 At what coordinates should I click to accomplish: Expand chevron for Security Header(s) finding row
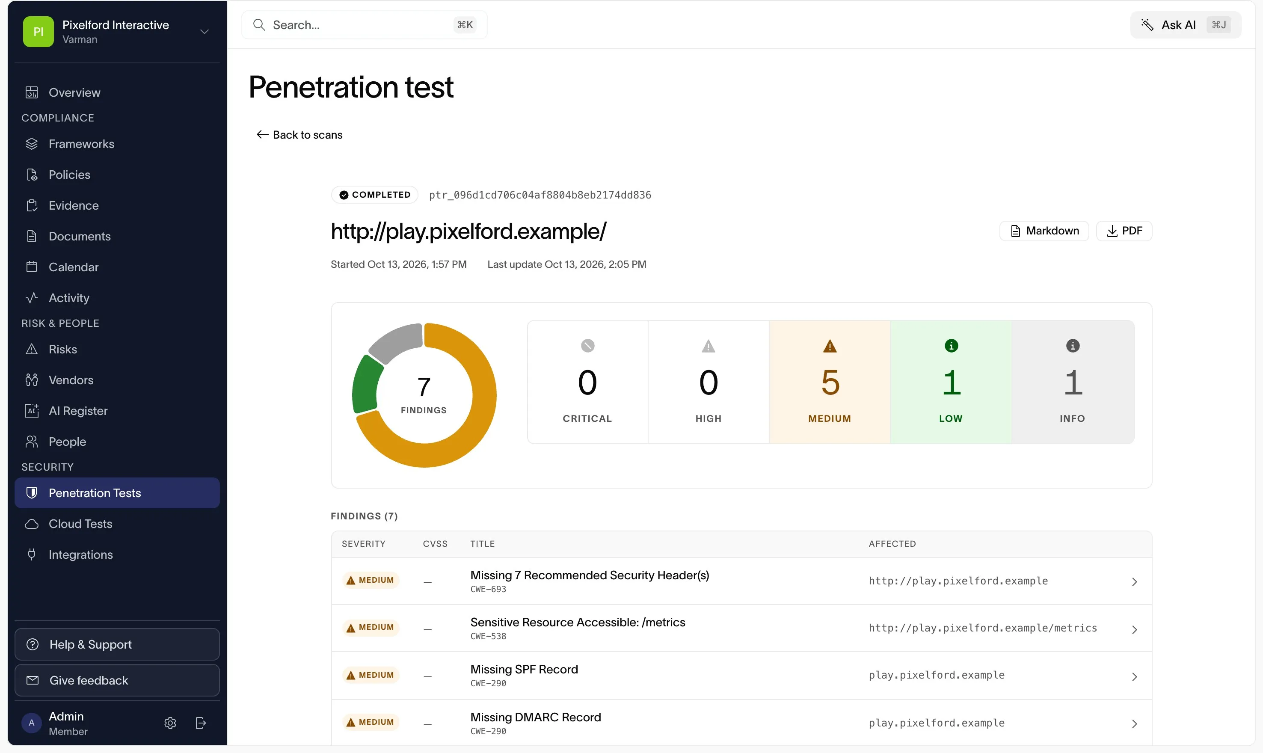pyautogui.click(x=1135, y=582)
